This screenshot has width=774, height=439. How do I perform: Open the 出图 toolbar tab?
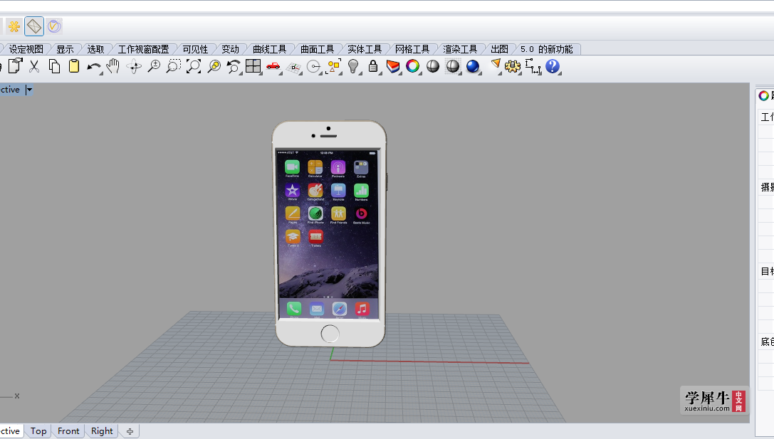pos(499,49)
